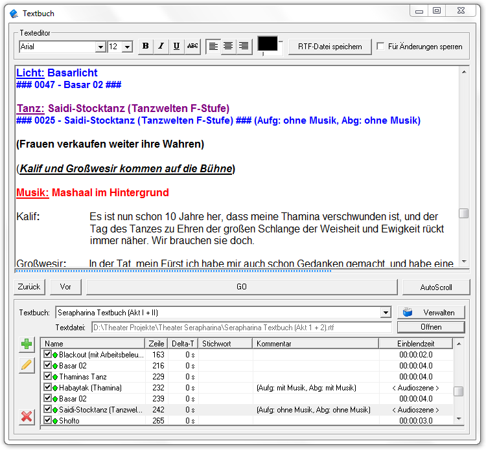Sort list by Zeile column header
This screenshot has height=450, width=486.
156,344
